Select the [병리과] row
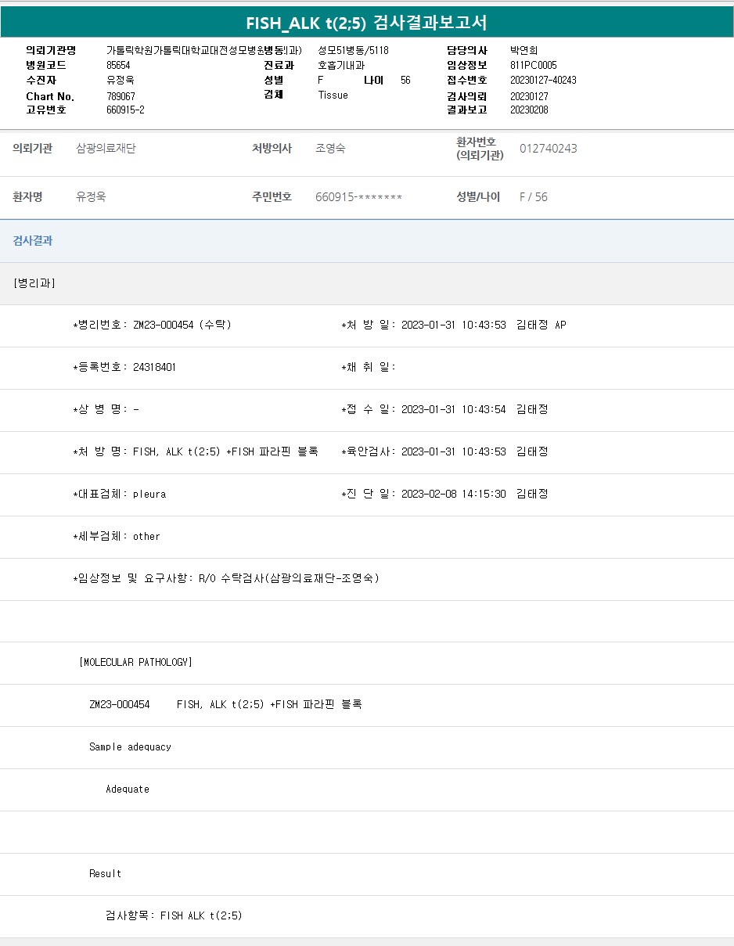 coord(34,283)
